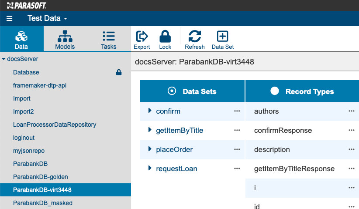Open the Import repository
This screenshot has height=209, width=359.
(22, 98)
